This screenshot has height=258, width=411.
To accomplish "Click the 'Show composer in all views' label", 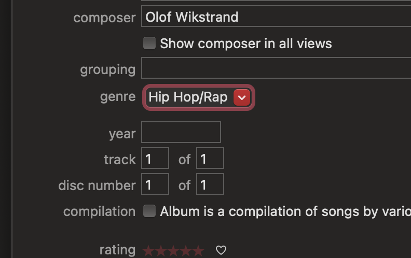I will [x=246, y=44].
